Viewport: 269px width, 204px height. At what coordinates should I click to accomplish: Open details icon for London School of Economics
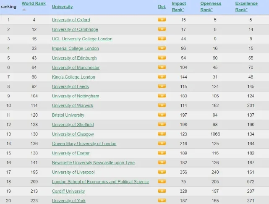[162, 181]
